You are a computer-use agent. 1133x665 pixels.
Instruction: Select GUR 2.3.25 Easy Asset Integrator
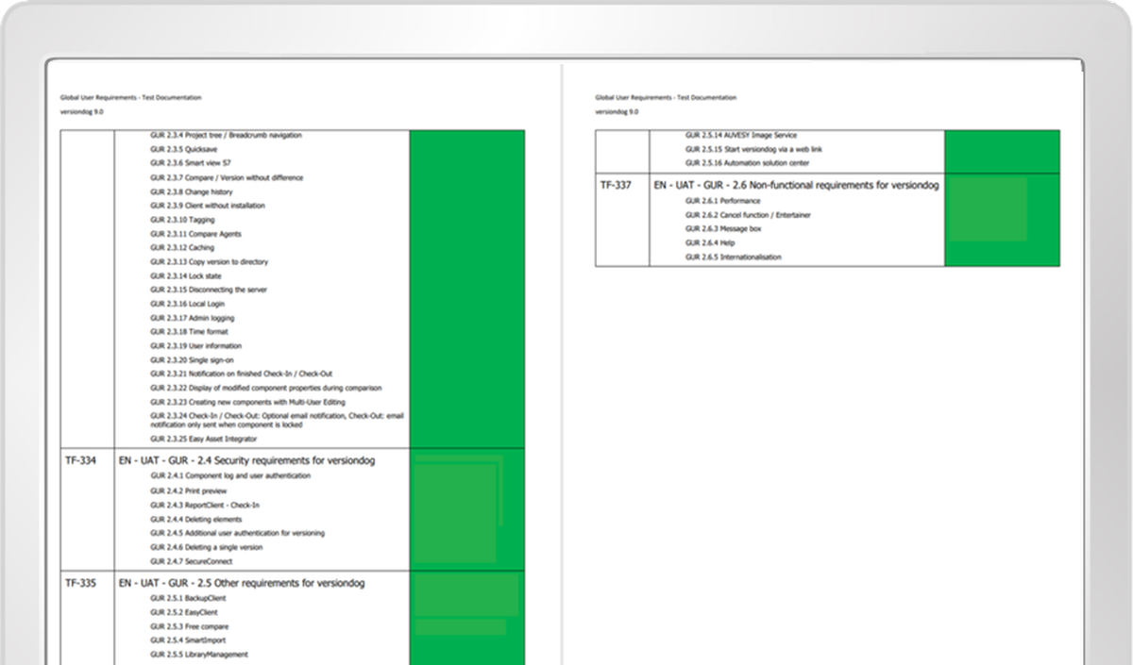(203, 439)
